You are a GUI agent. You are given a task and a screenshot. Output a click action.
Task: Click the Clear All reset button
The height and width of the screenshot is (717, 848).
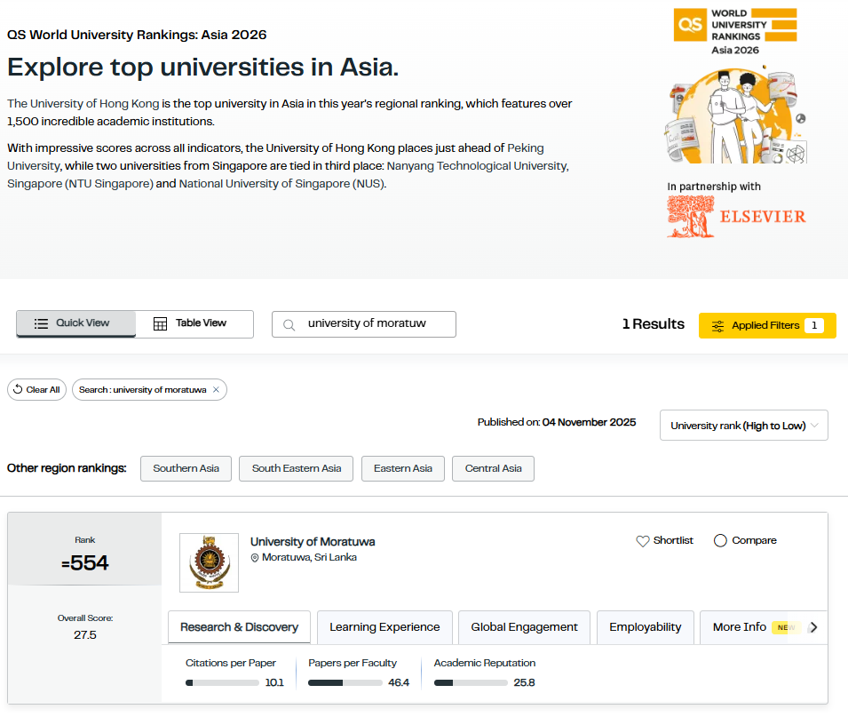(x=36, y=390)
